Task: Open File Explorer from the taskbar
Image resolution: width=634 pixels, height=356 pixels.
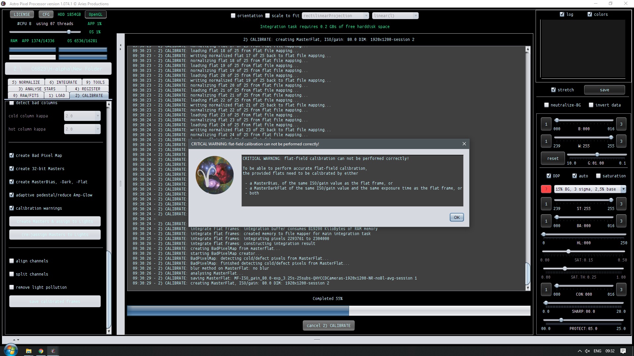Action: [29, 351]
